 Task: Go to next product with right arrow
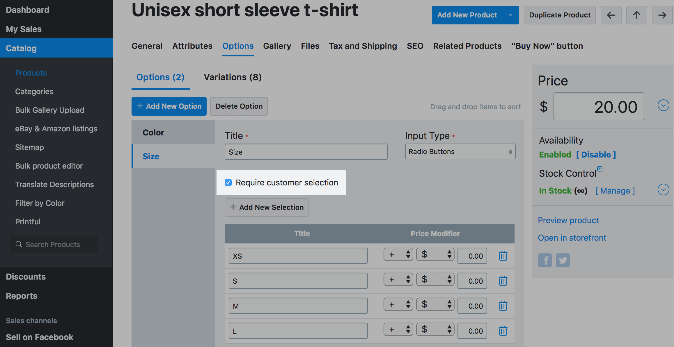pos(662,15)
